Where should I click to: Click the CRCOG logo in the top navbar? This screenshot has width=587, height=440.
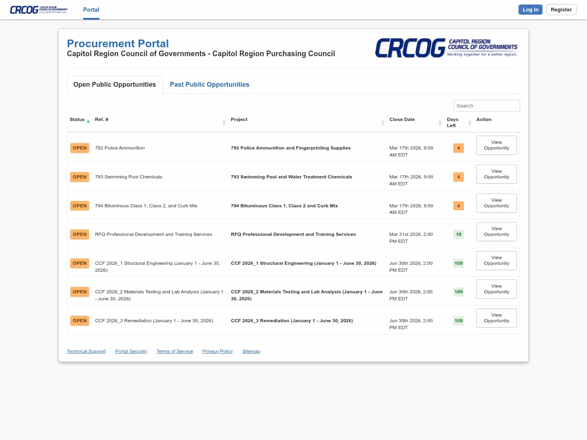click(39, 10)
